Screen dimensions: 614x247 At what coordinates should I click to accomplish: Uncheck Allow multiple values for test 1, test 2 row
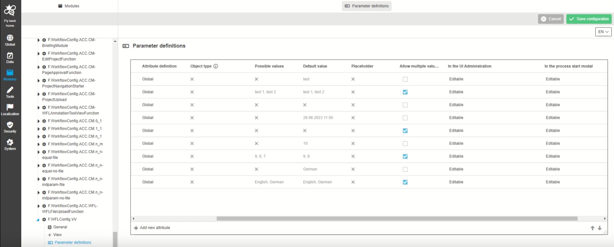[x=405, y=92]
